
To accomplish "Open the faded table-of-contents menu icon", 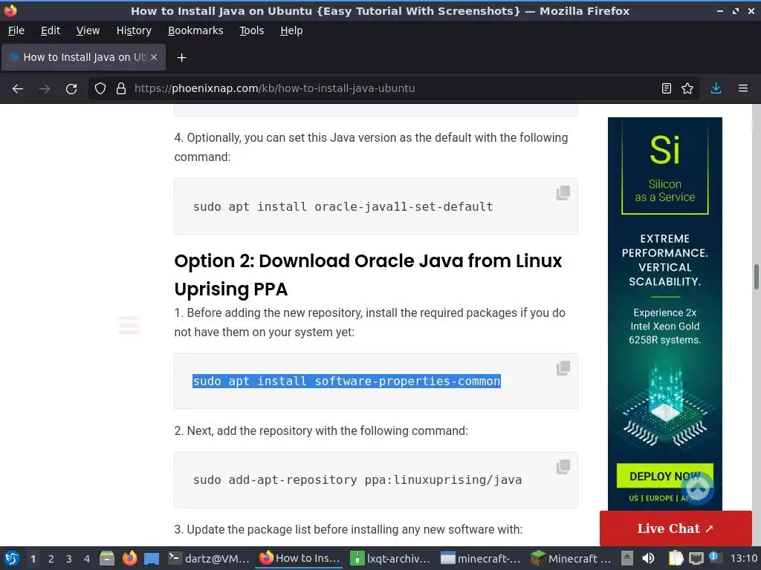I will 129,325.
